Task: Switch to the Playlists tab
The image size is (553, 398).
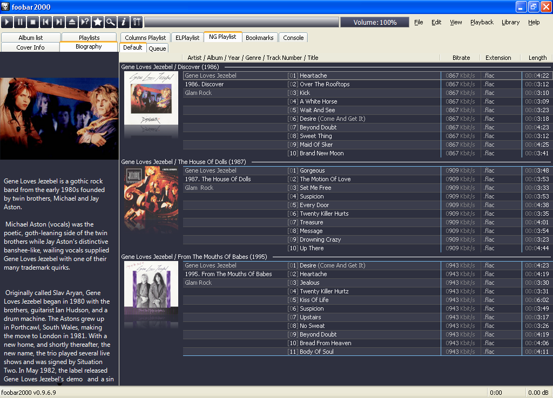Action: coord(89,37)
